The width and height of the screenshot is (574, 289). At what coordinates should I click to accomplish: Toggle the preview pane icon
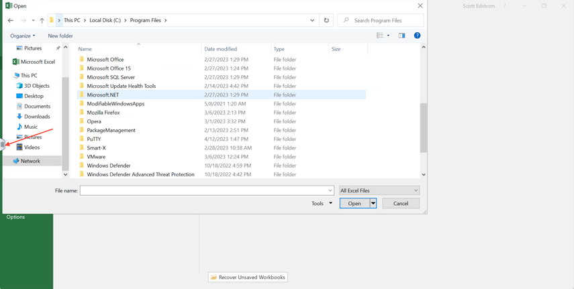[x=401, y=36]
